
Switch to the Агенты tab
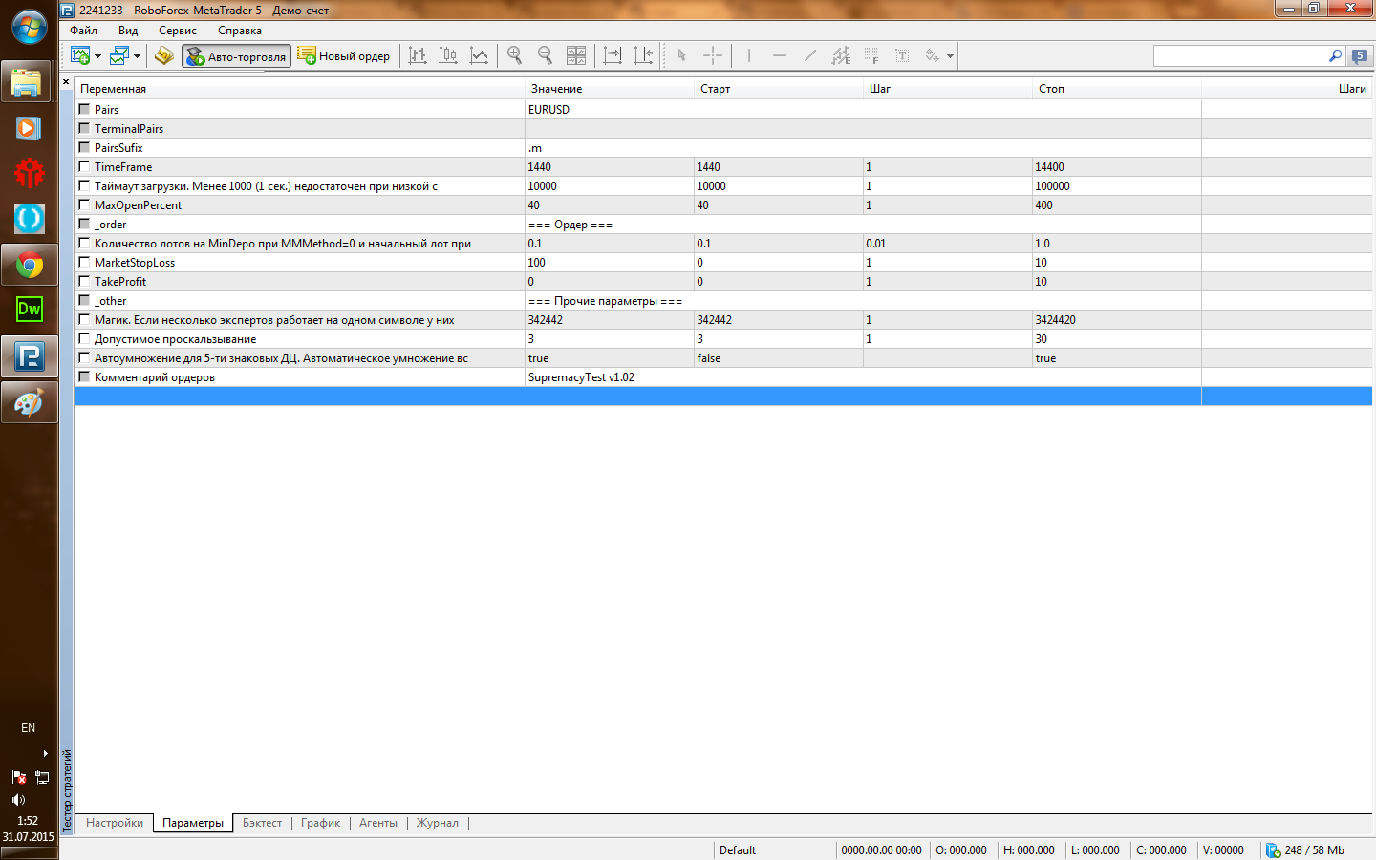point(378,823)
